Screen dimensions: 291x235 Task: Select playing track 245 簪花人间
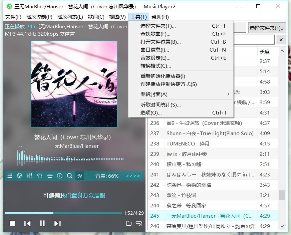tap(213, 216)
